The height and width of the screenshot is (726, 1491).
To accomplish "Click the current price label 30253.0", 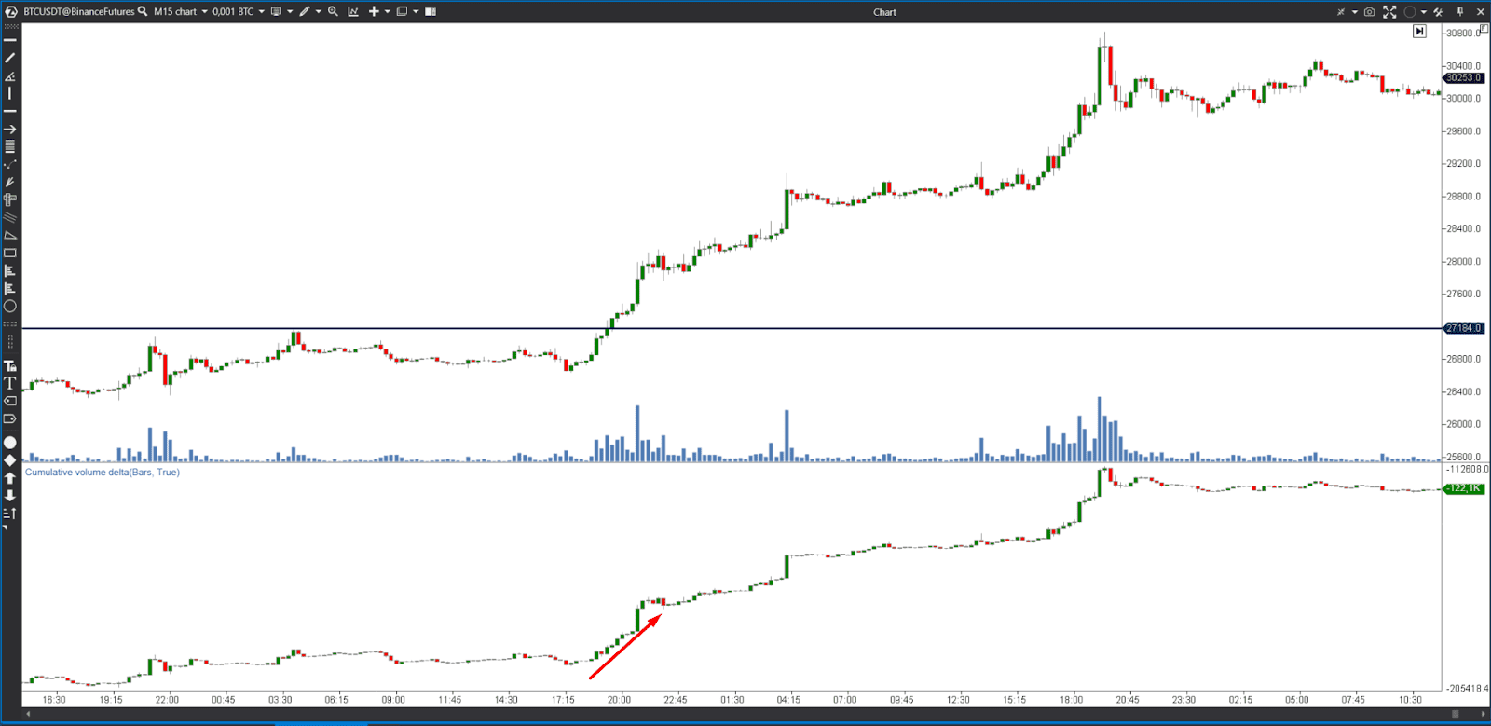I will tap(1463, 77).
